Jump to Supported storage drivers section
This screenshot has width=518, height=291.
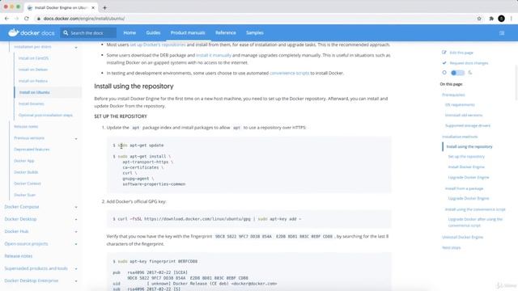(468, 125)
